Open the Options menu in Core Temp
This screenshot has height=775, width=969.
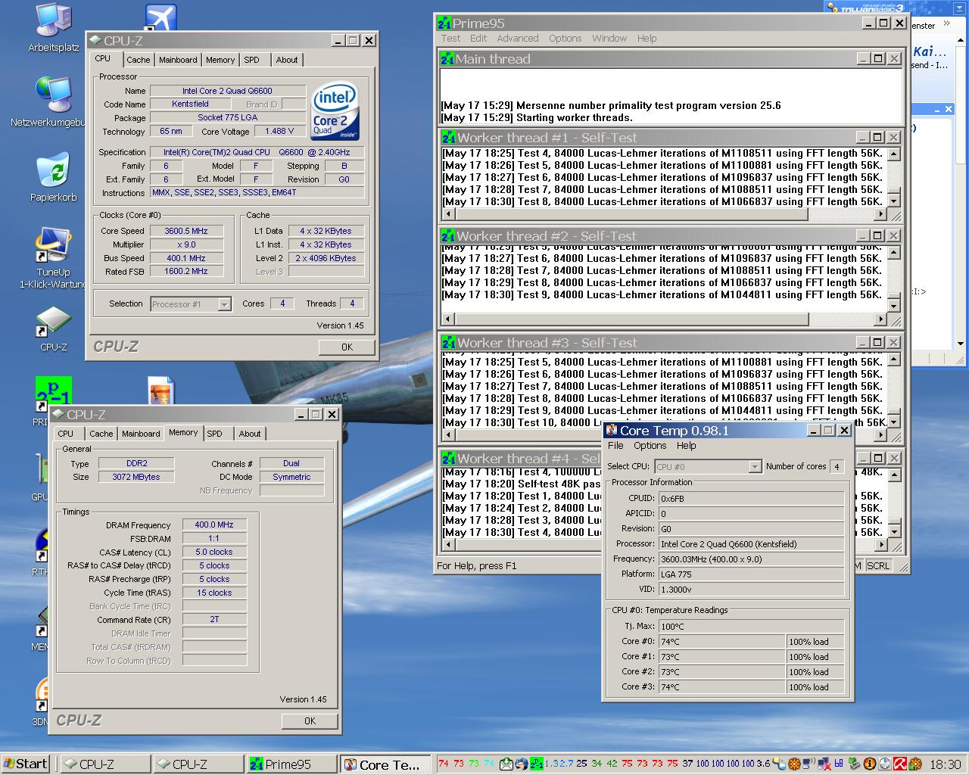[650, 446]
